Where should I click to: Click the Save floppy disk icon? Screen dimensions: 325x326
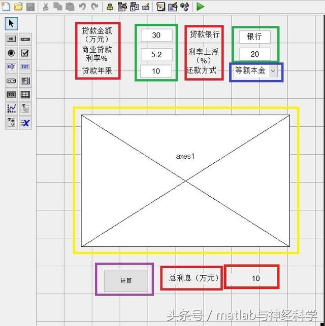(x=30, y=7)
